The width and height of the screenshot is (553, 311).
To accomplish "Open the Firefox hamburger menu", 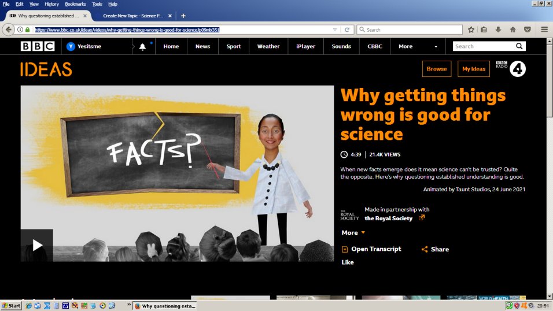I will pos(544,29).
